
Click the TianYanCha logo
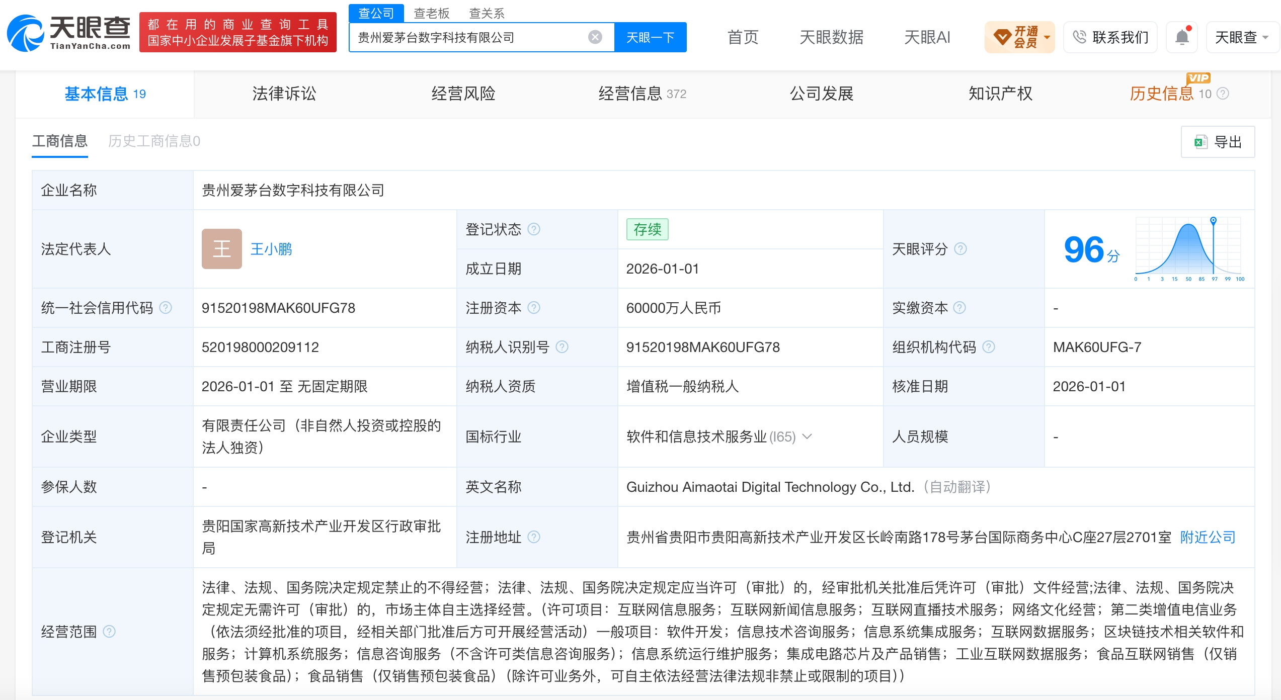pyautogui.click(x=69, y=33)
